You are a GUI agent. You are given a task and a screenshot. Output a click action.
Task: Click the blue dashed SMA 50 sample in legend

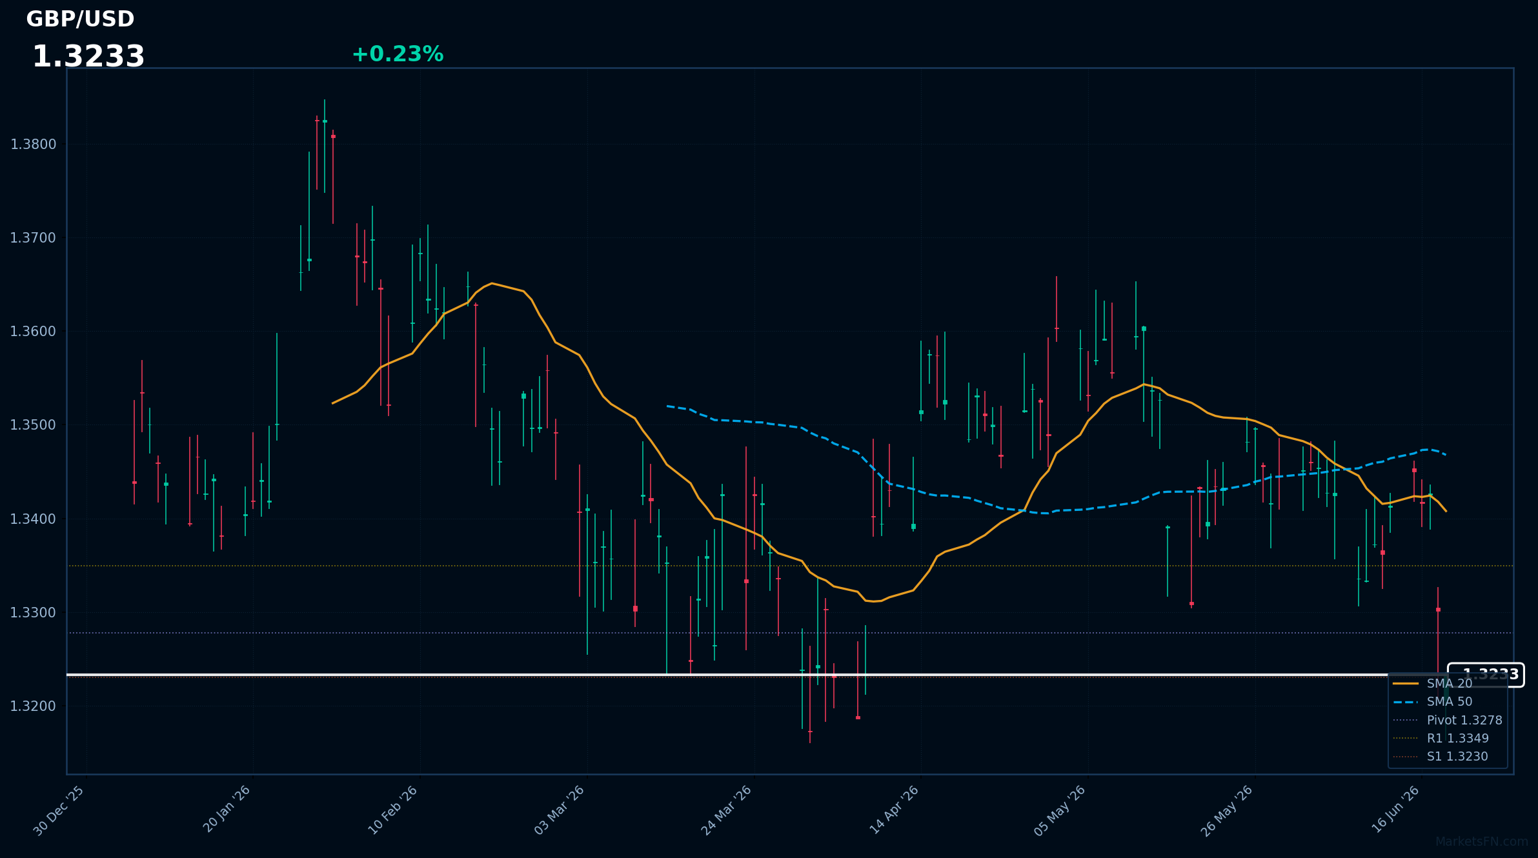(x=1406, y=702)
